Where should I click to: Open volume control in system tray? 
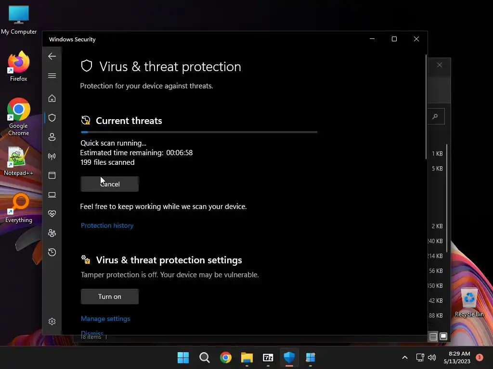432,357
